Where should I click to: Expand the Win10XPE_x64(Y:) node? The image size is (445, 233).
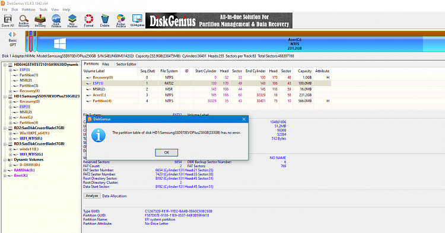[11, 133]
